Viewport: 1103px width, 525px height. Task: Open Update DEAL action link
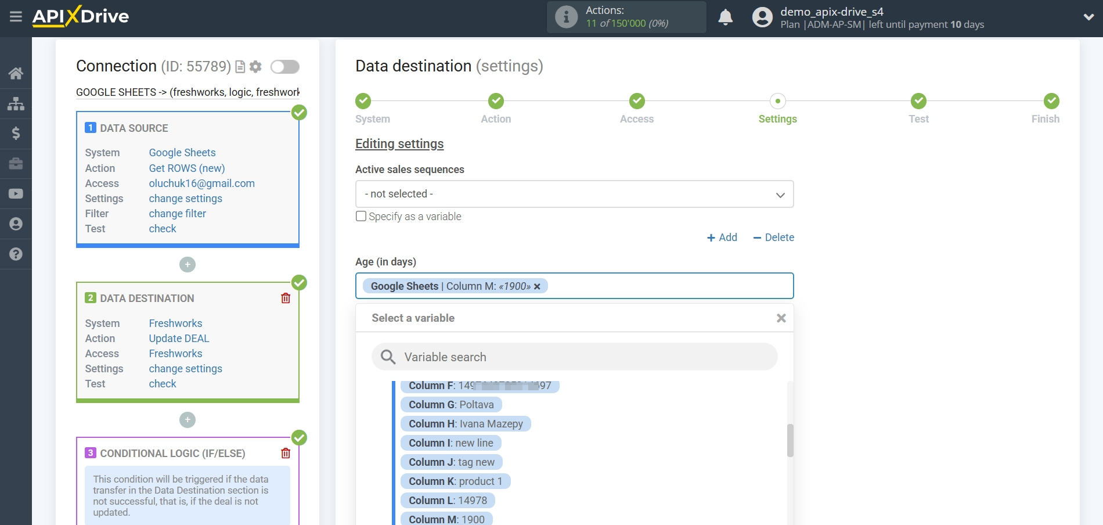click(179, 339)
